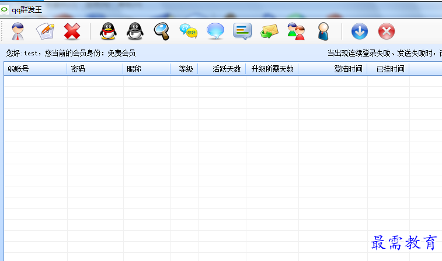
Task: Click the user account toolbar icon
Action: click(x=18, y=31)
